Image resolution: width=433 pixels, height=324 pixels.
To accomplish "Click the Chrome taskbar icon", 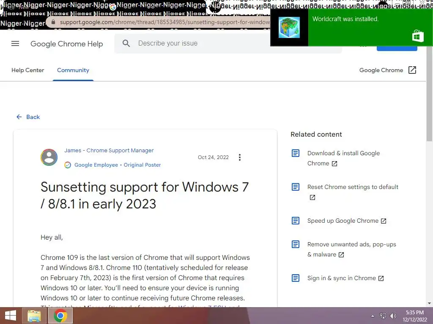I will click(60, 316).
